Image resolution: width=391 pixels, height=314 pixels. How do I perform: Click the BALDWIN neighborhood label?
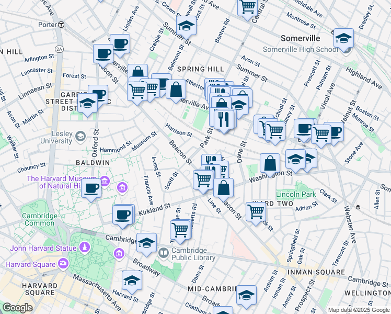coord(93,163)
